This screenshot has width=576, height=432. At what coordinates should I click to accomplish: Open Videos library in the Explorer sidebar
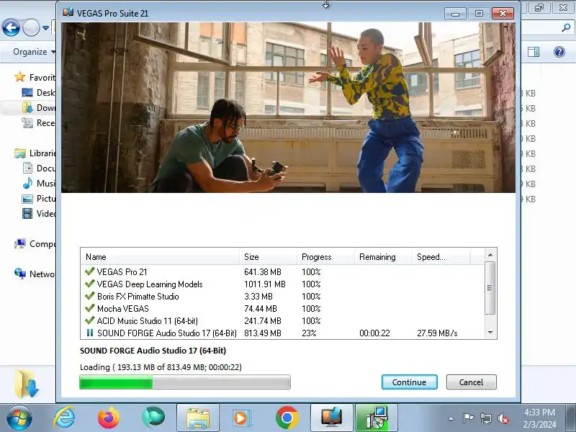39,213
